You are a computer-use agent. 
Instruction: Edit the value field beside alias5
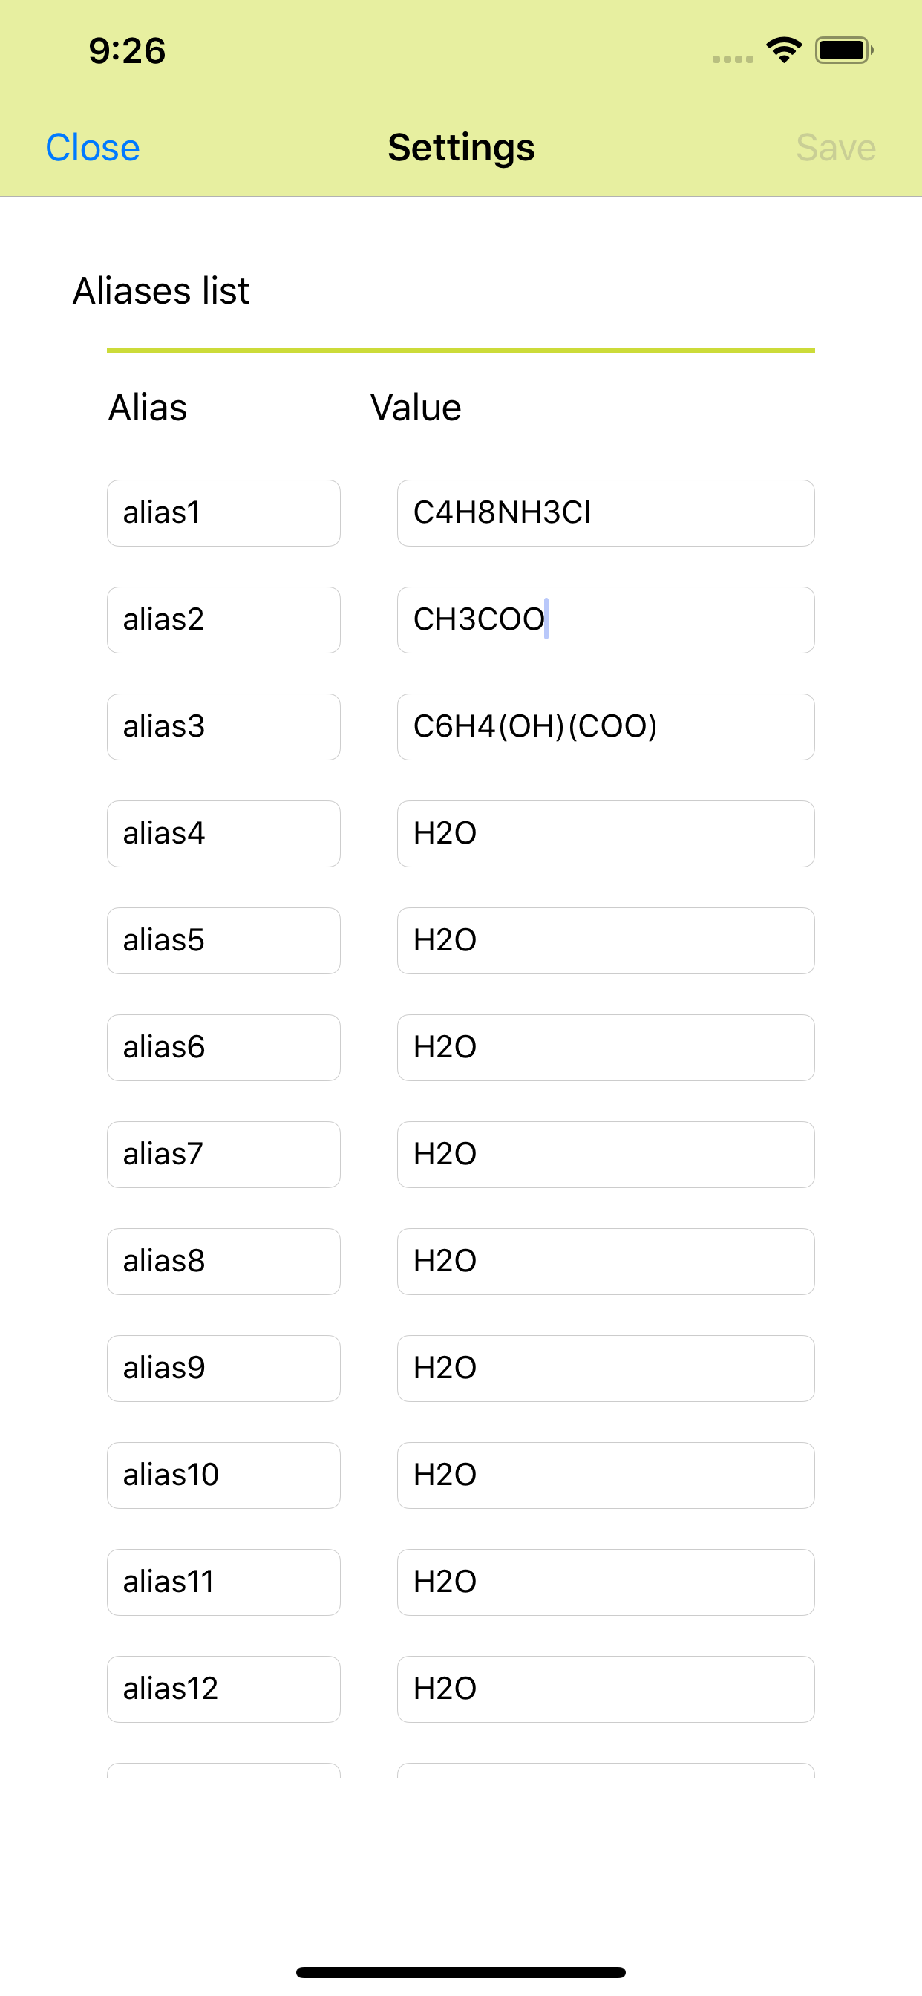605,941
